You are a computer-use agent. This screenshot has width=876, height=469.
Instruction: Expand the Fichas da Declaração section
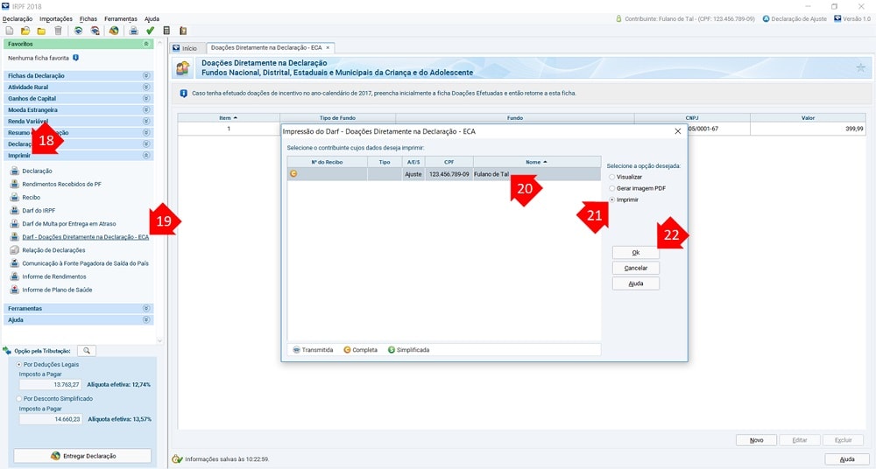click(x=146, y=76)
